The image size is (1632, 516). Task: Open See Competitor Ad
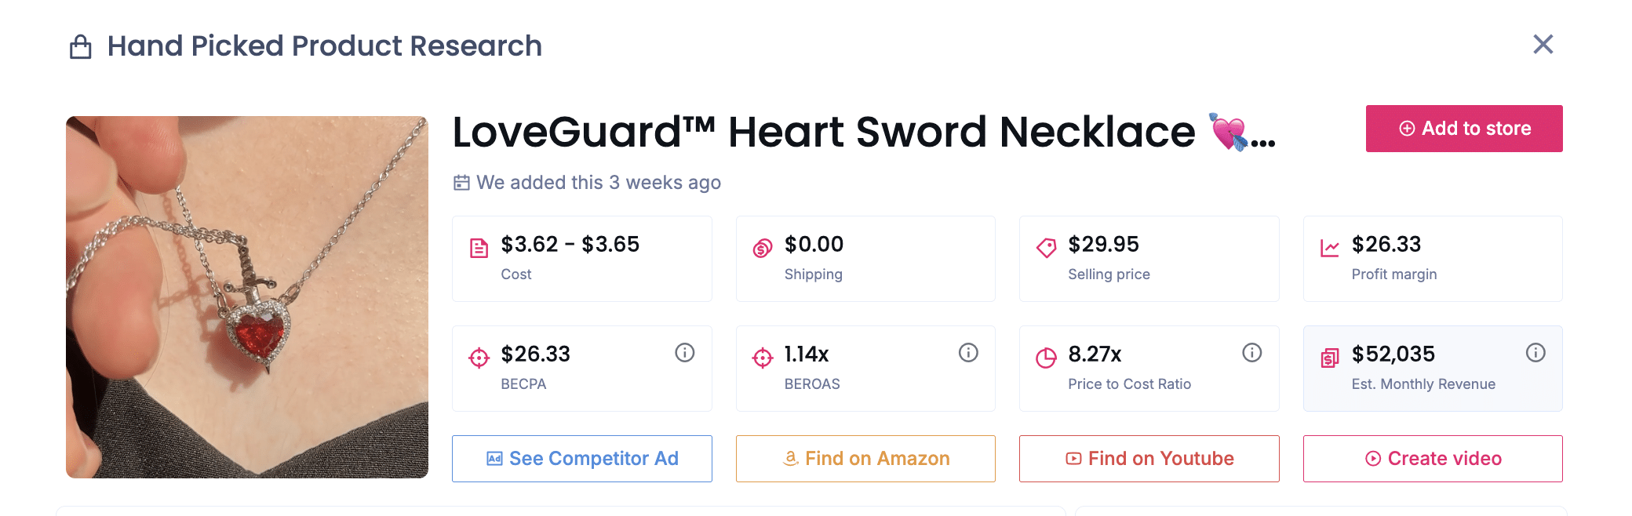pos(581,459)
